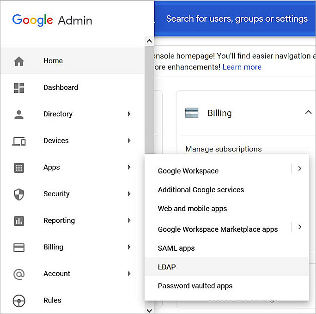Click the Devices laptop icon

(19, 141)
